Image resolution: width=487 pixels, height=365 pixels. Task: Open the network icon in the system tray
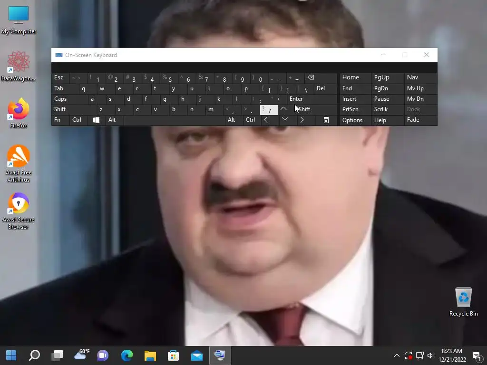coord(419,355)
